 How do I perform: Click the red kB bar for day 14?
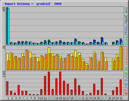[56, 87]
